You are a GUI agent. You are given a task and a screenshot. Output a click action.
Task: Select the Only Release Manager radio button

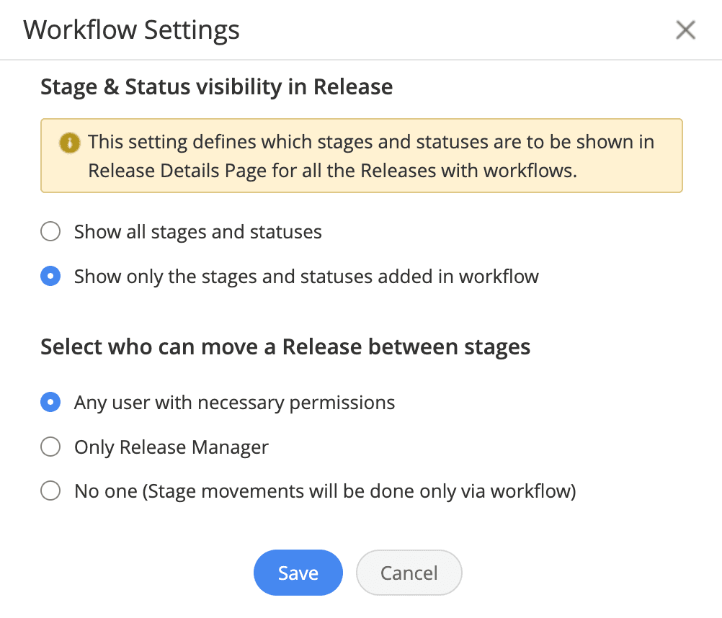(50, 447)
